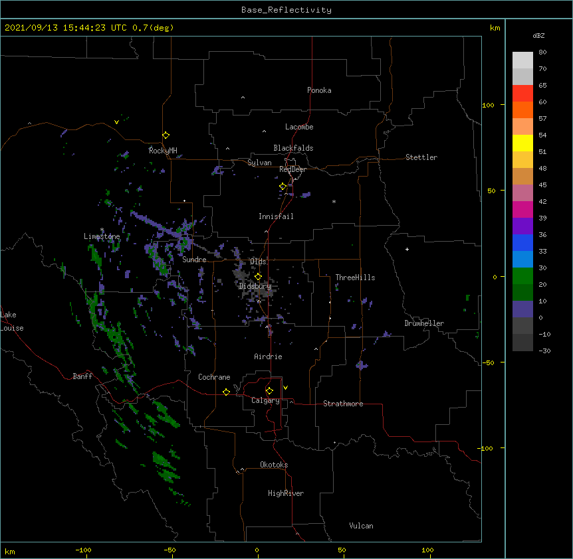Select the Stettler city label
This screenshot has height=559, width=573.
coord(421,157)
